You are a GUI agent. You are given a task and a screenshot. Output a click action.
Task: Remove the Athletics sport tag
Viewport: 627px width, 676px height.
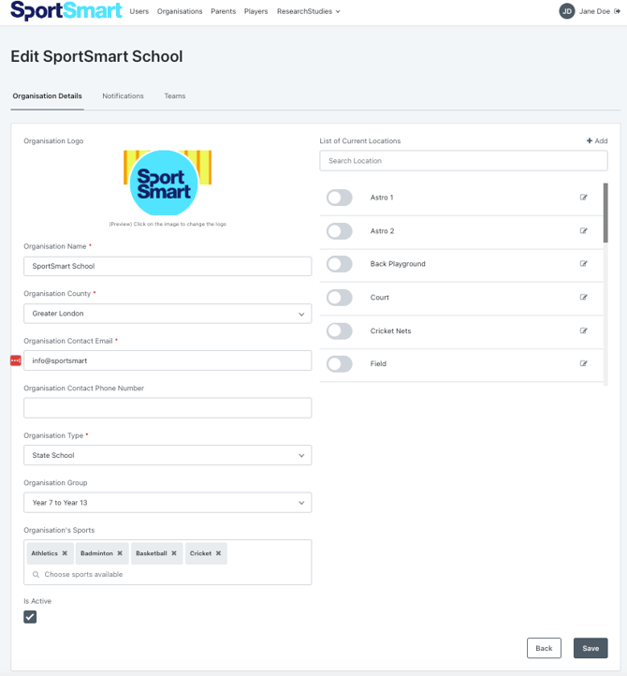65,553
